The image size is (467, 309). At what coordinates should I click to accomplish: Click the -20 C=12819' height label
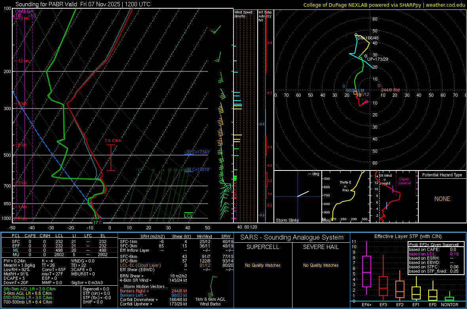coord(197,169)
